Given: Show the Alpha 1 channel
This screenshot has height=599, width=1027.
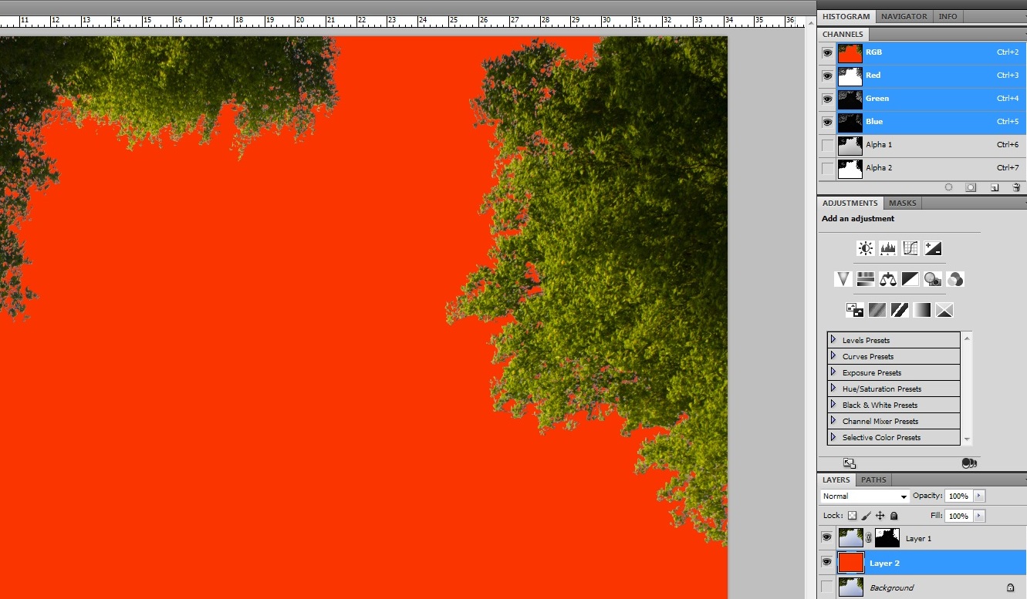Looking at the screenshot, I should point(828,145).
